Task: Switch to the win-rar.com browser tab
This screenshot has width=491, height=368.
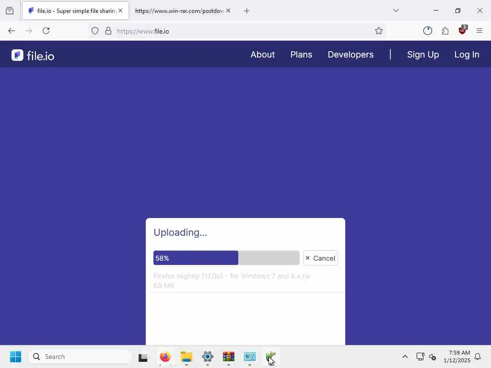Action: (x=179, y=11)
